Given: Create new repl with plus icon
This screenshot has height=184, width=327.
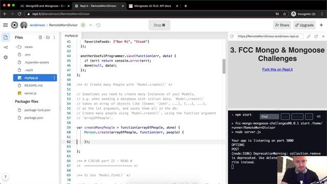Looking at the screenshot, I should coord(321,25).
